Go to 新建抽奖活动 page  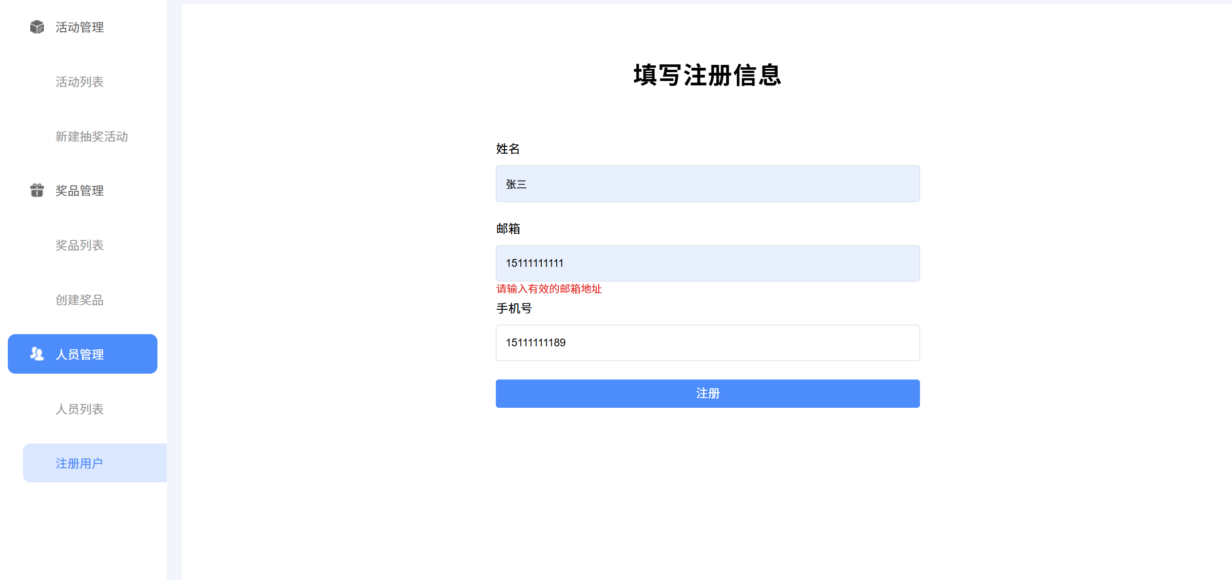92,137
